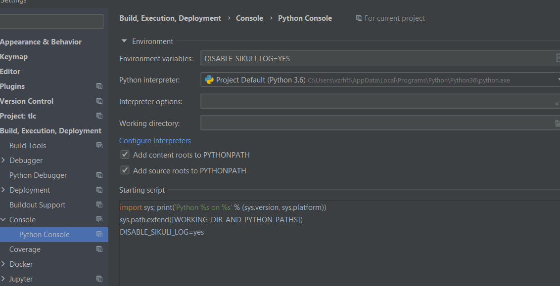Click the Configure Interpreters link
The height and width of the screenshot is (286, 560).
[155, 141]
